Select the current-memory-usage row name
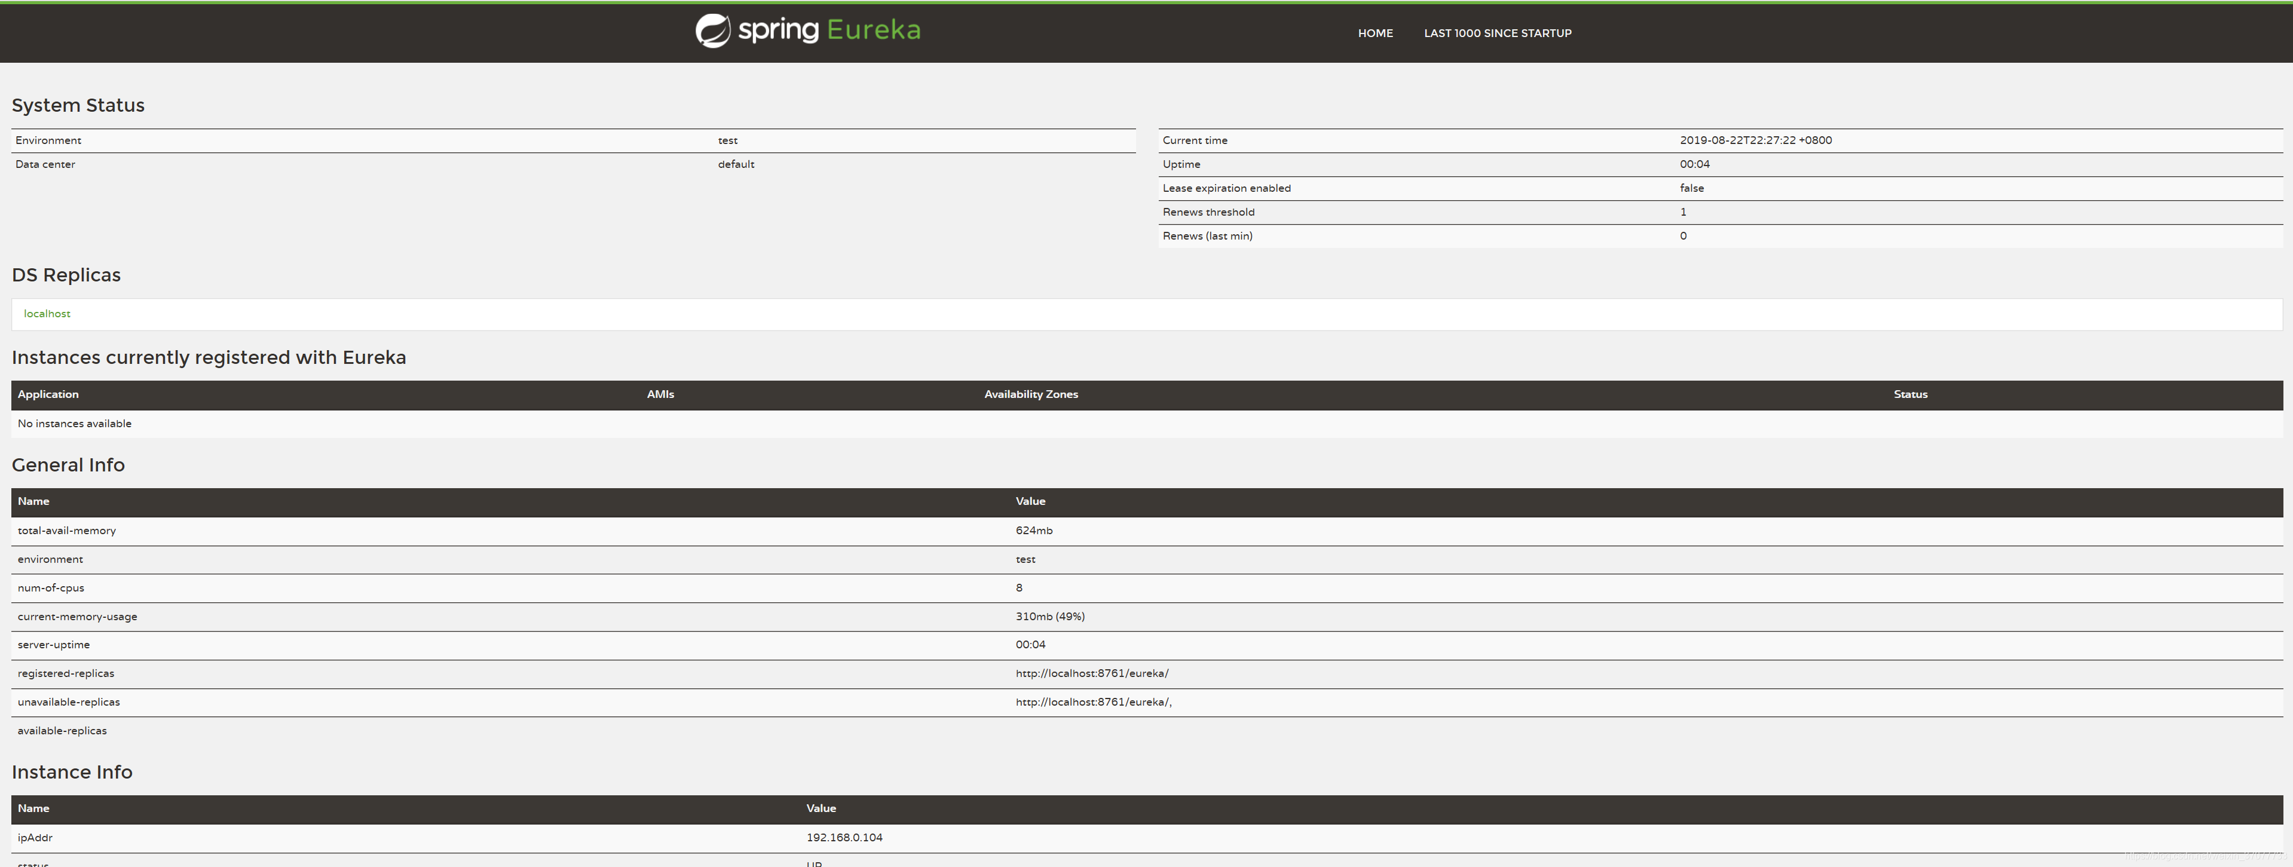Image resolution: width=2293 pixels, height=867 pixels. [78, 616]
